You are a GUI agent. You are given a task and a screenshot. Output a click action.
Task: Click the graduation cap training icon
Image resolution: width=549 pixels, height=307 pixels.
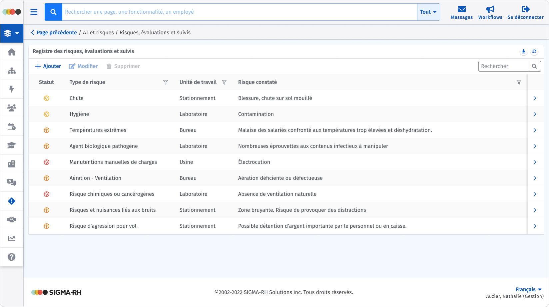click(12, 145)
